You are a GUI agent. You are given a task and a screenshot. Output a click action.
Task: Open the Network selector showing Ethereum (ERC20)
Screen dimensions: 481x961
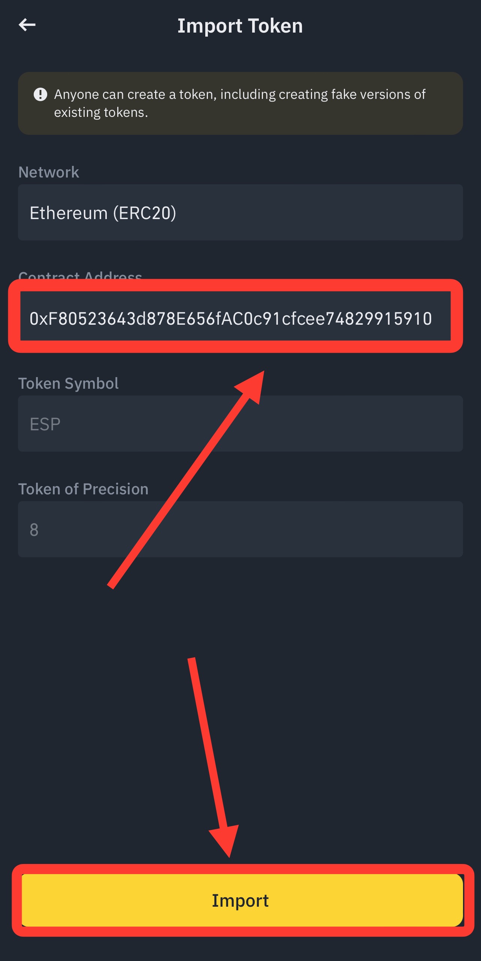[x=240, y=212]
